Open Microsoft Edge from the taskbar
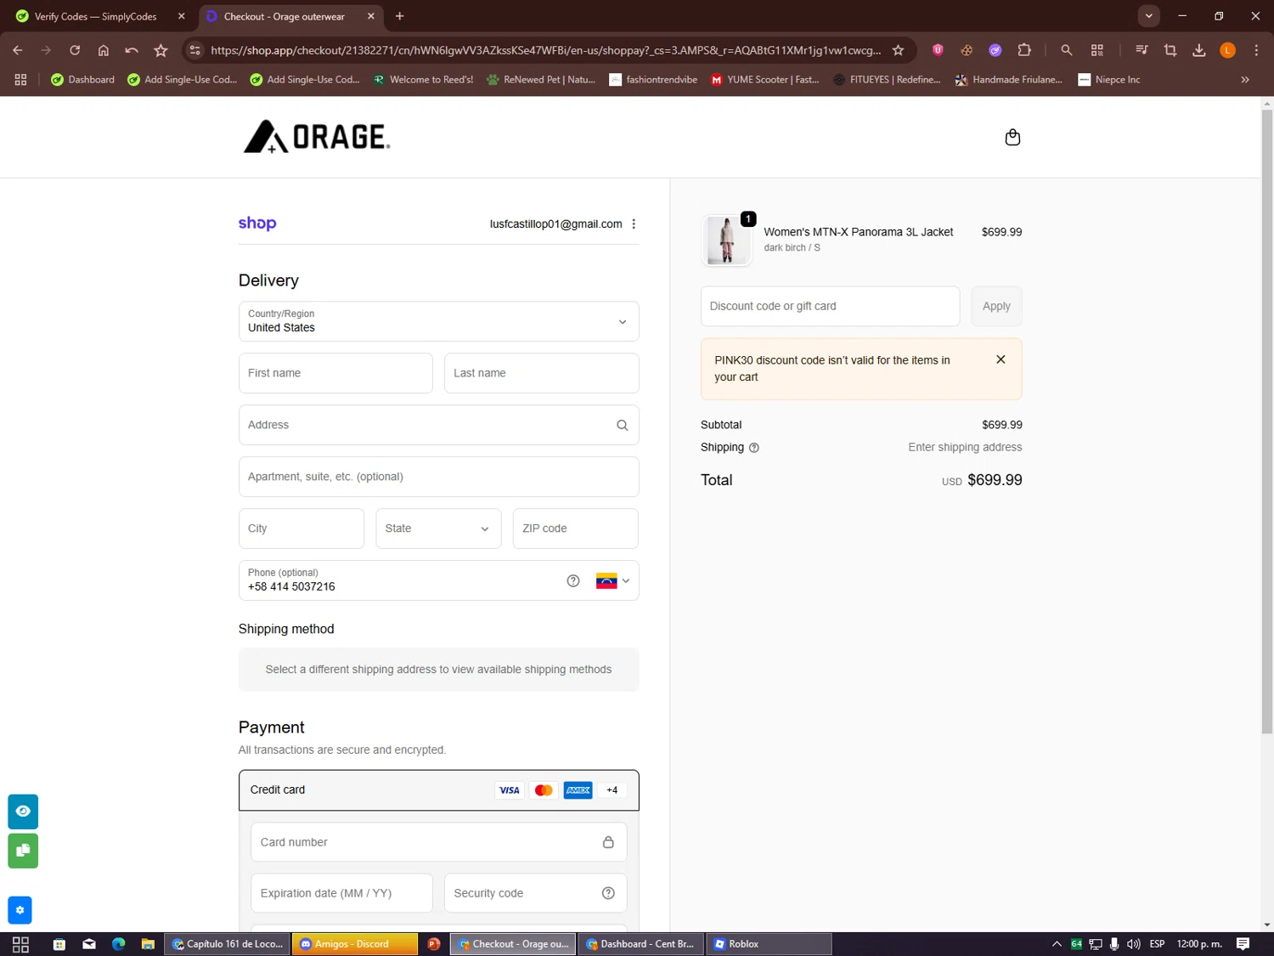 click(x=118, y=944)
